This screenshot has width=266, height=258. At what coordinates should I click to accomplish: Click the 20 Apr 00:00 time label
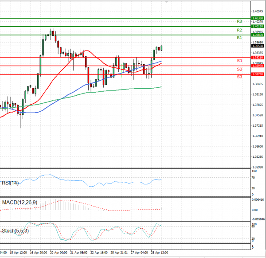tap(59, 252)
